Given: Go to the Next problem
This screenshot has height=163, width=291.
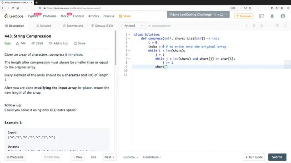Looking at the screenshot, I should point(109,157).
